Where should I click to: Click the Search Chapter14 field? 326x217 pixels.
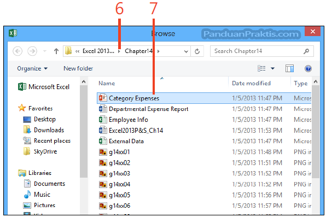pyautogui.click(x=262, y=51)
